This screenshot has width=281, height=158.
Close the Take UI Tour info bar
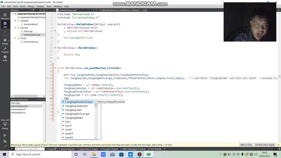click(x=278, y=145)
